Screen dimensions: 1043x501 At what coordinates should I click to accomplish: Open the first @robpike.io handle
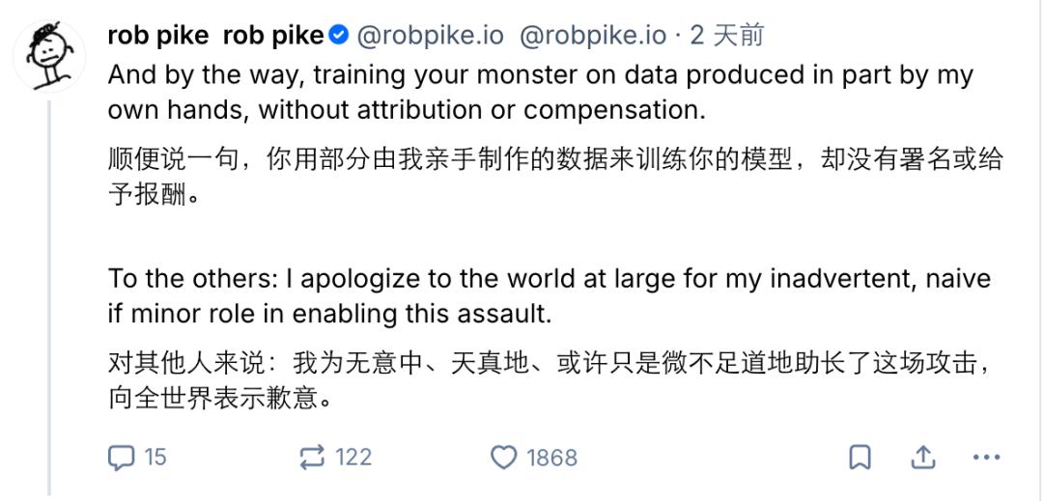(431, 36)
